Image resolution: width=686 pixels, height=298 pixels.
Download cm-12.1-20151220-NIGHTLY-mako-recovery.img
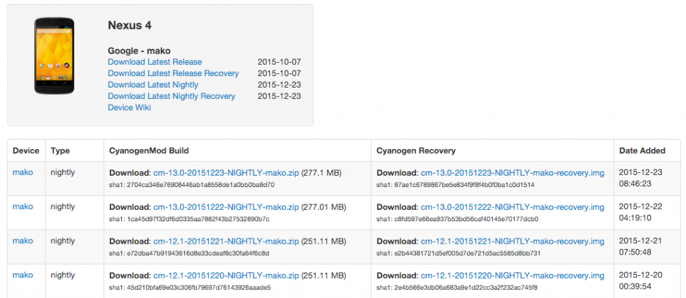(x=512, y=276)
